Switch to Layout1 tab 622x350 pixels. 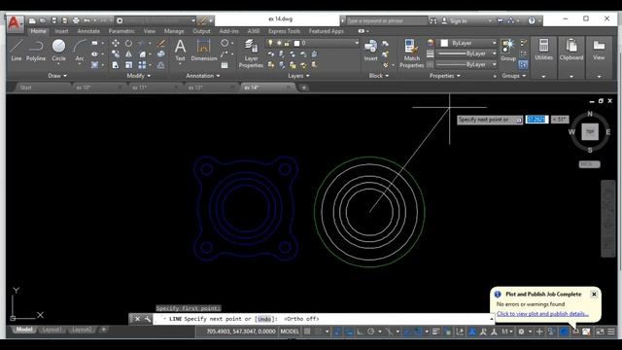(x=52, y=330)
